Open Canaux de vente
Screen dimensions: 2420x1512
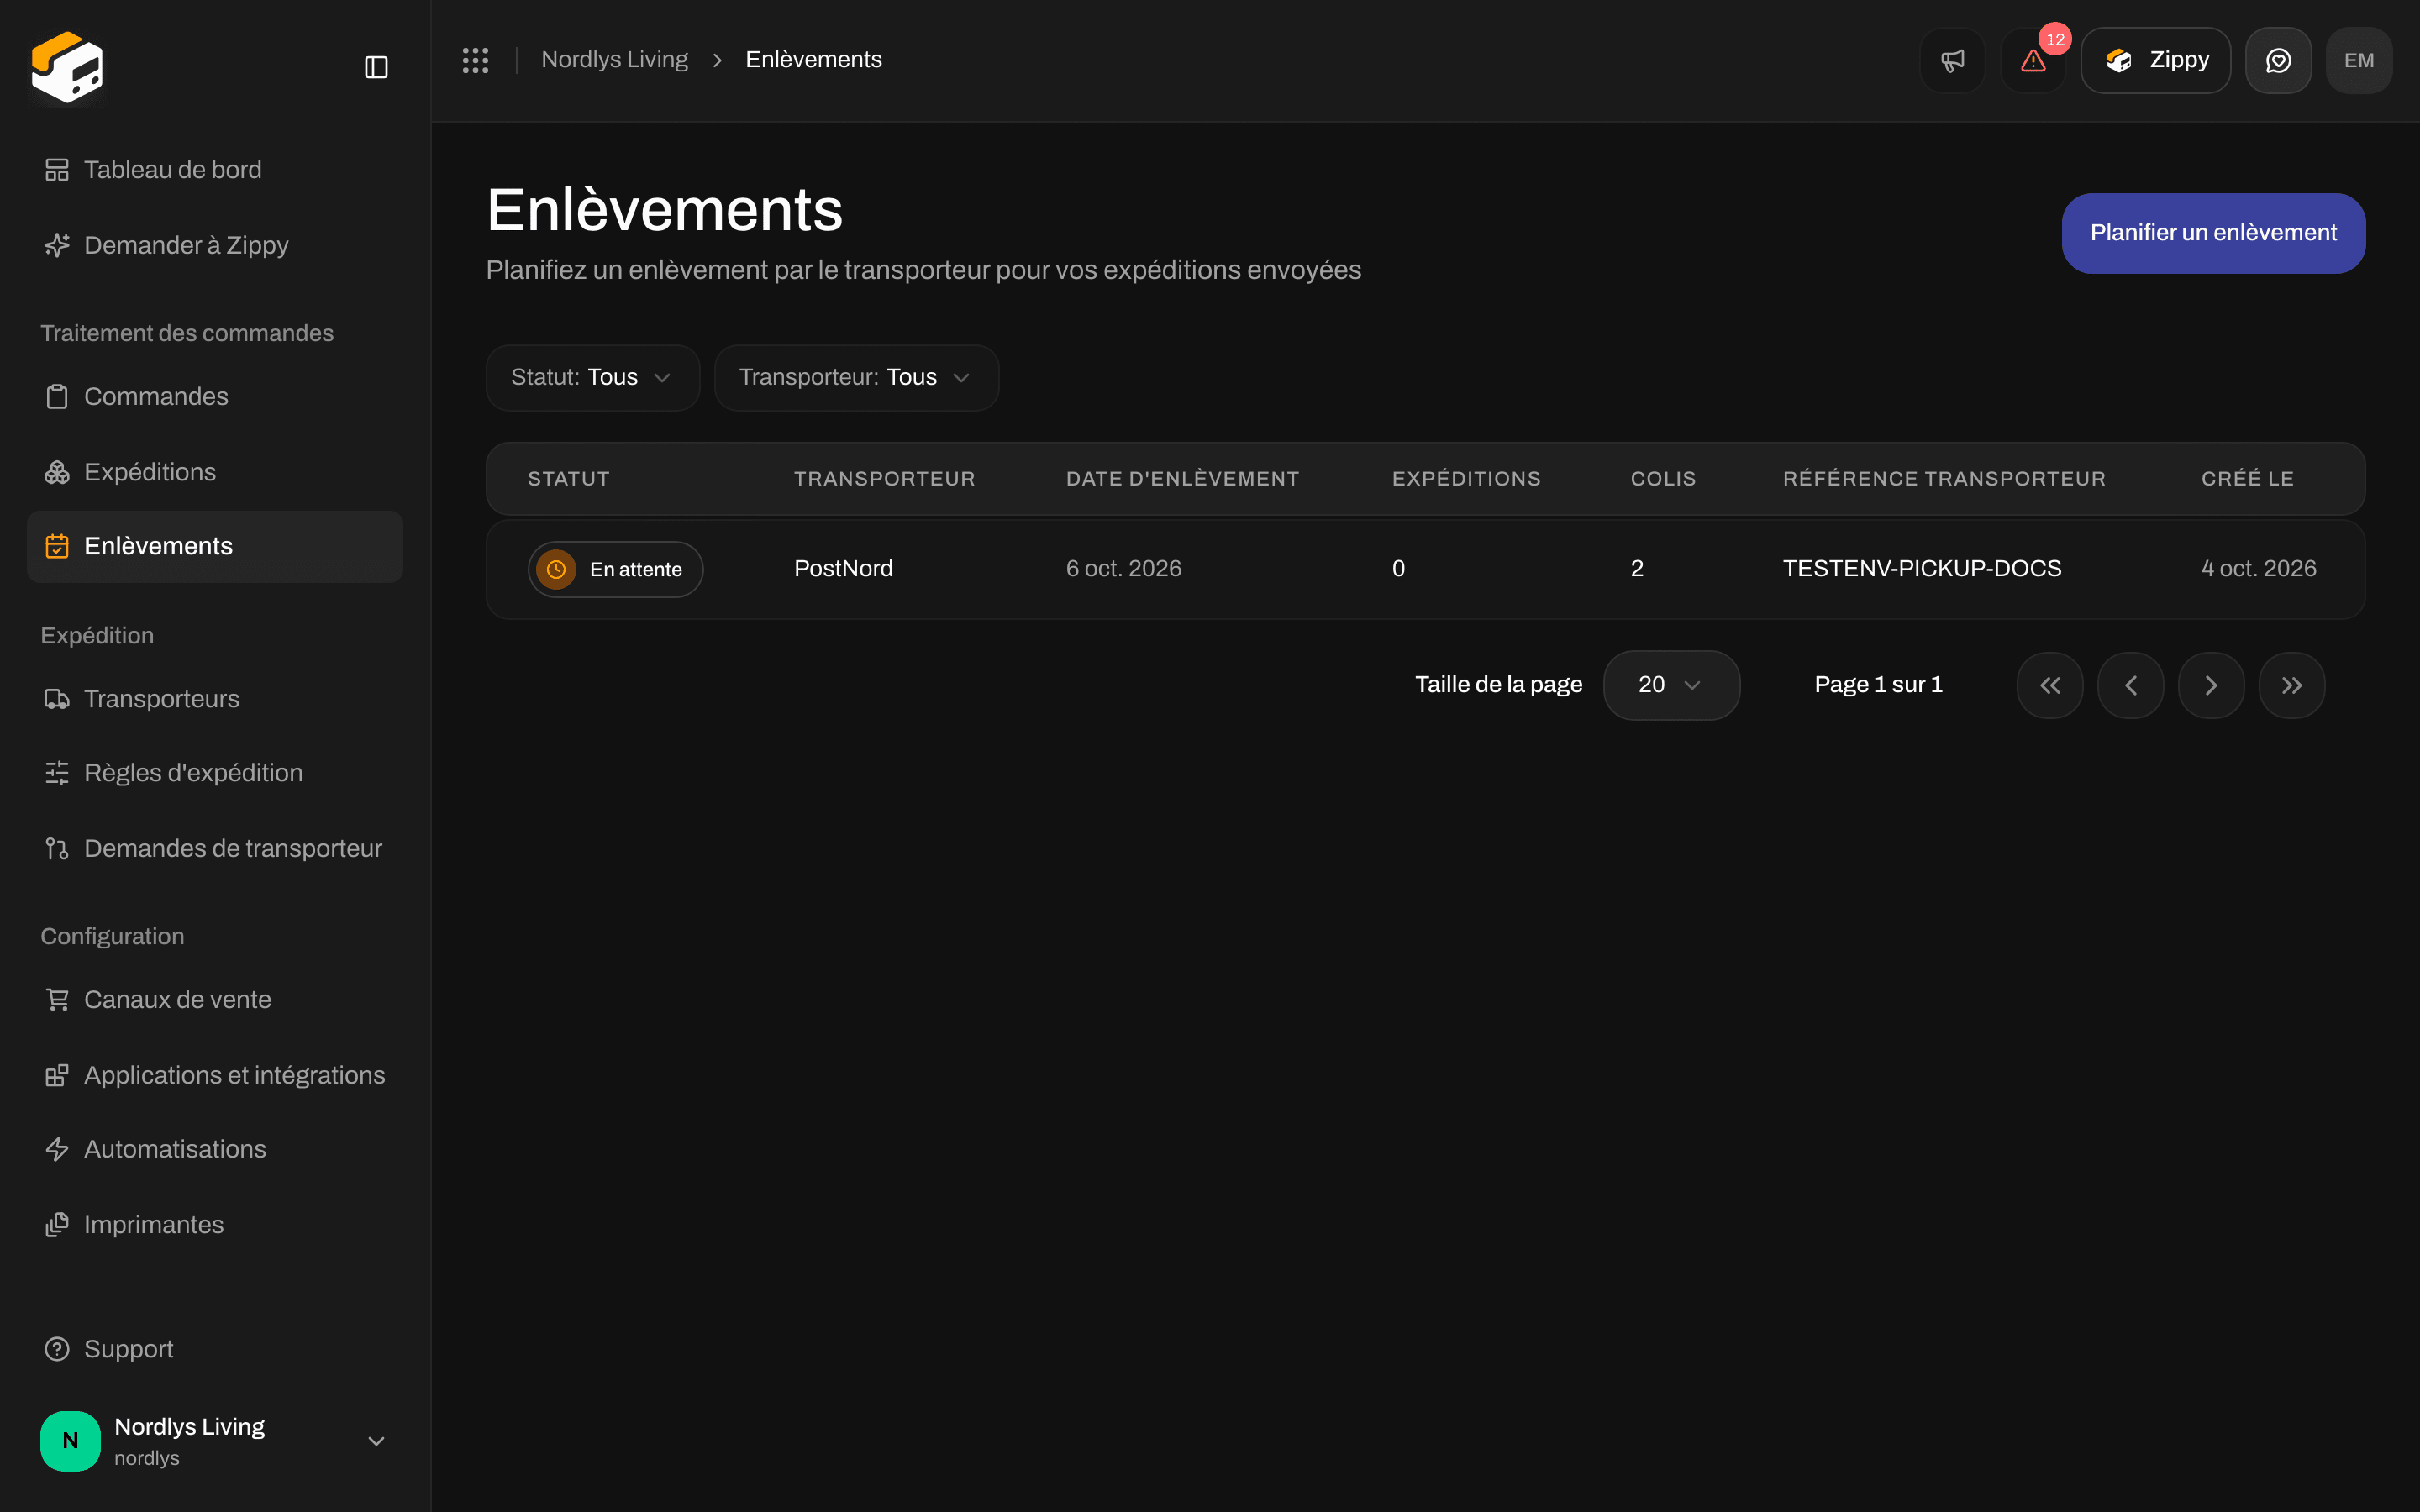(x=215, y=1000)
